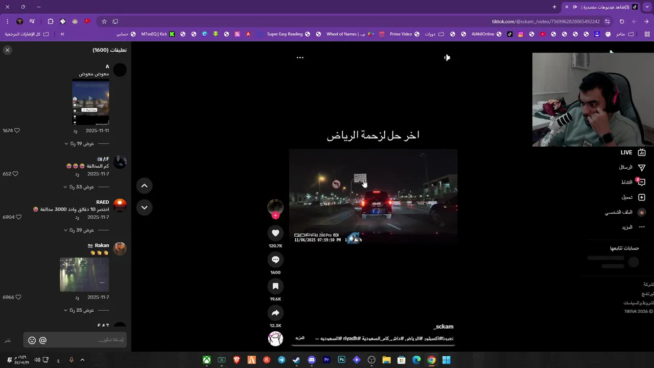Like Rakan's comment with 6966 likes
Image resolution: width=654 pixels, height=368 pixels.
point(18,297)
